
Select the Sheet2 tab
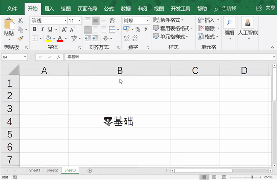[x=52, y=170]
